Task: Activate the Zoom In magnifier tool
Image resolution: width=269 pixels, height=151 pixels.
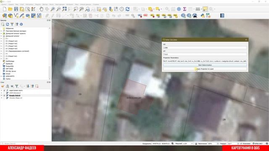Action: pos(53,9)
